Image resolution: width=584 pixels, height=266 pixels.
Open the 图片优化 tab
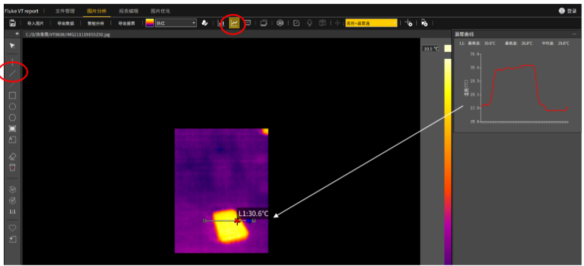[x=160, y=11]
